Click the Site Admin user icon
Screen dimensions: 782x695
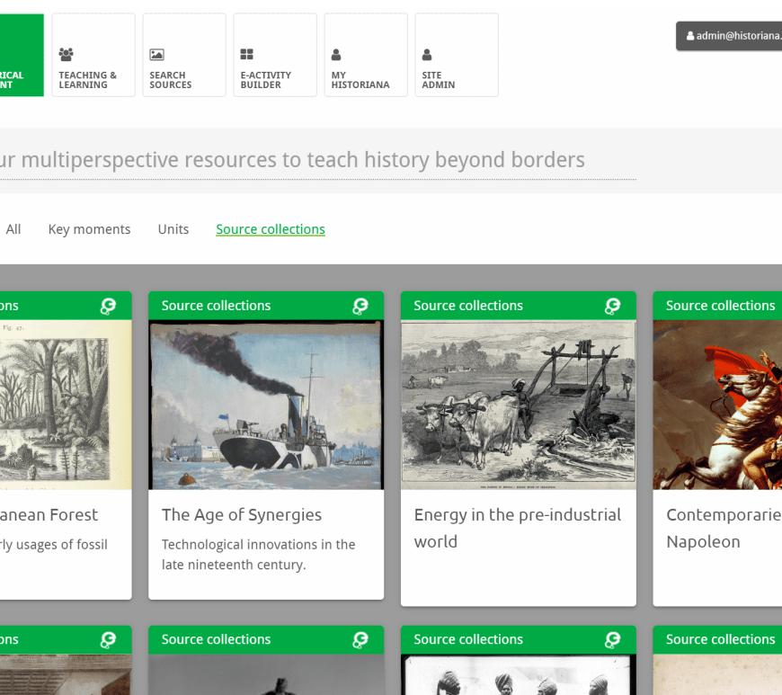point(428,55)
